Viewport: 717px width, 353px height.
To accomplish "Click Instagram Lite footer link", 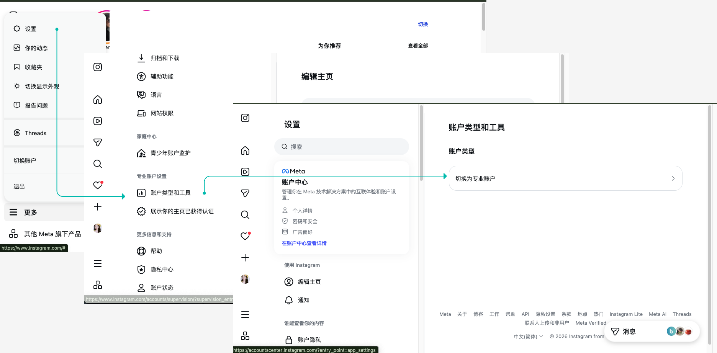I will [626, 314].
